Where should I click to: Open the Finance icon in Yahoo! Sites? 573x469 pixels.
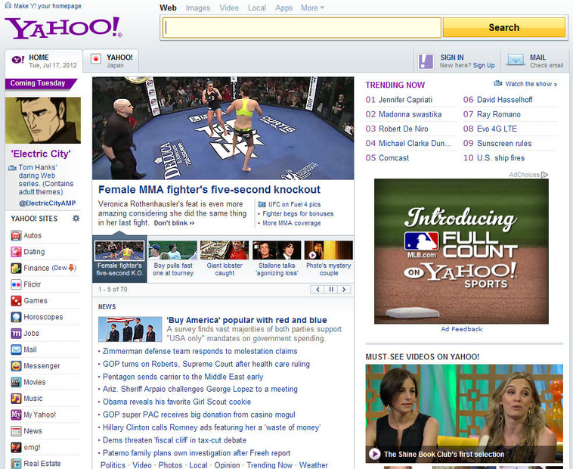16,268
